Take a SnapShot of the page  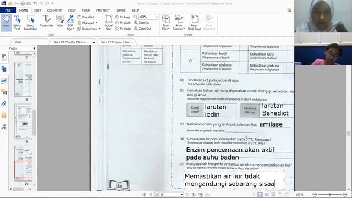tap(86, 17)
